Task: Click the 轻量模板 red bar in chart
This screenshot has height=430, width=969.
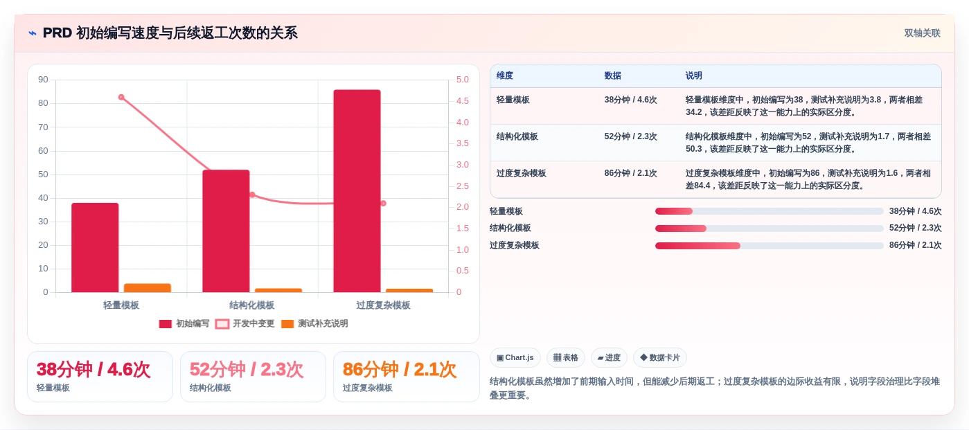Action: pos(95,247)
